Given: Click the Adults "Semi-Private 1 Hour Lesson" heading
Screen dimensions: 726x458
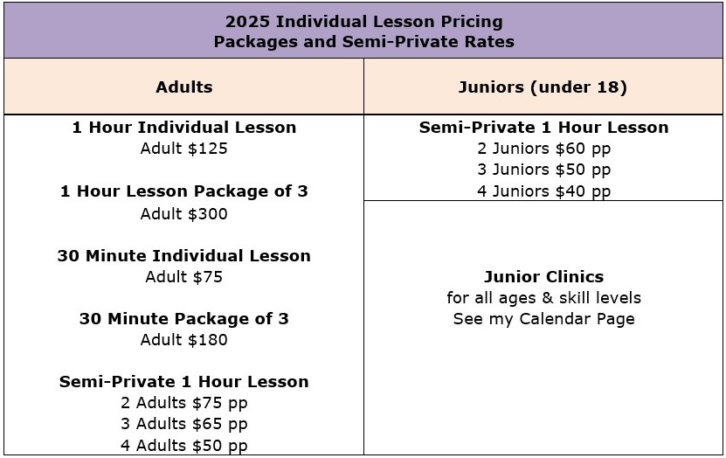Looking at the screenshot, I should [x=183, y=382].
